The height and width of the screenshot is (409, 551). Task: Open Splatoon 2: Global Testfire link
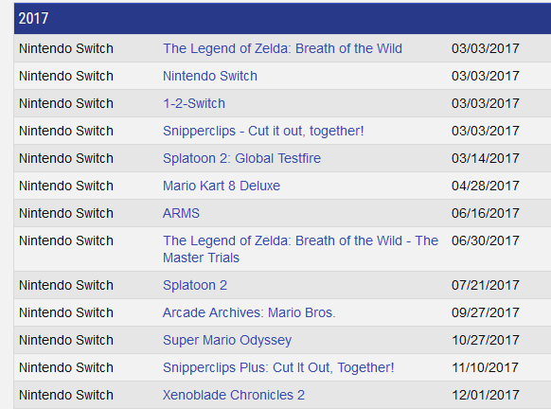tap(241, 158)
